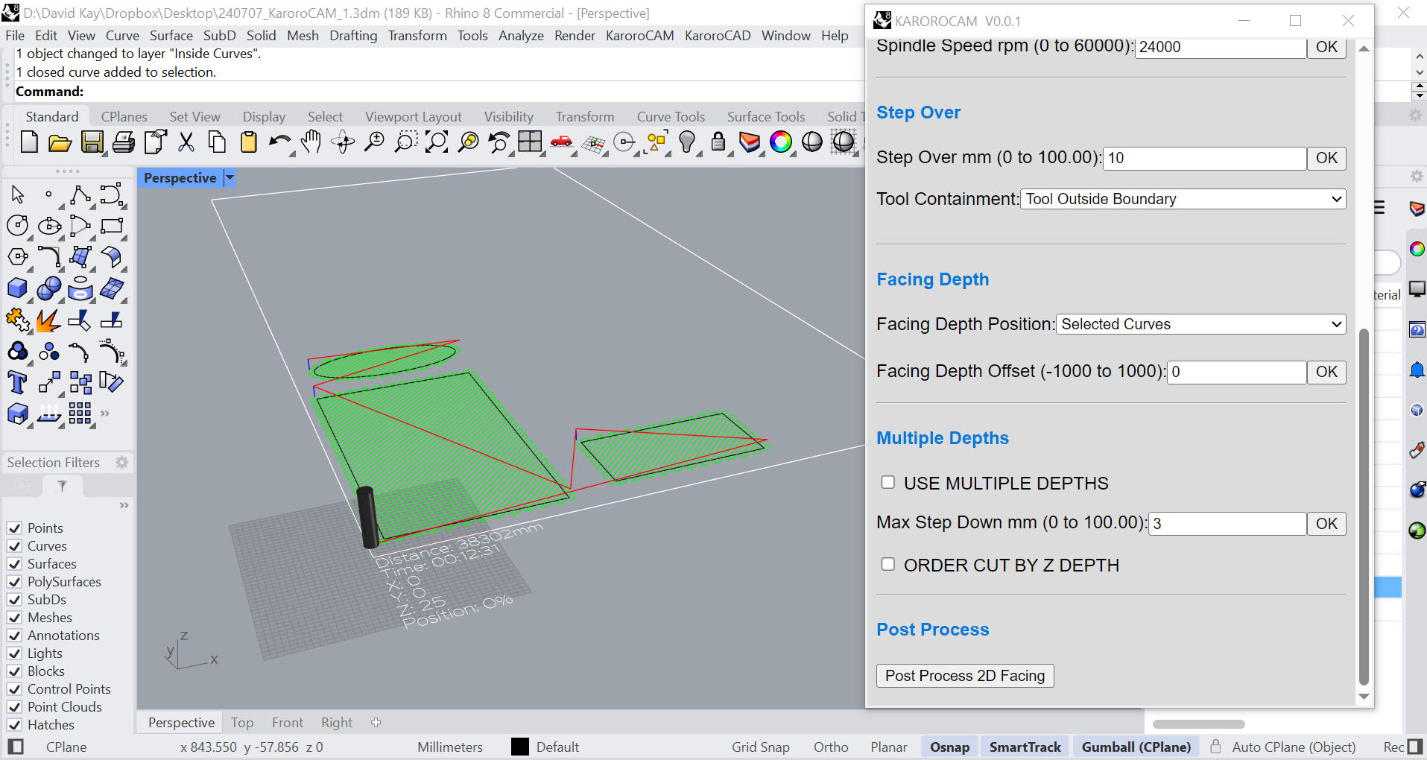This screenshot has width=1427, height=760.
Task: Confirm Spindle Speed with its OK button
Action: 1326,47
